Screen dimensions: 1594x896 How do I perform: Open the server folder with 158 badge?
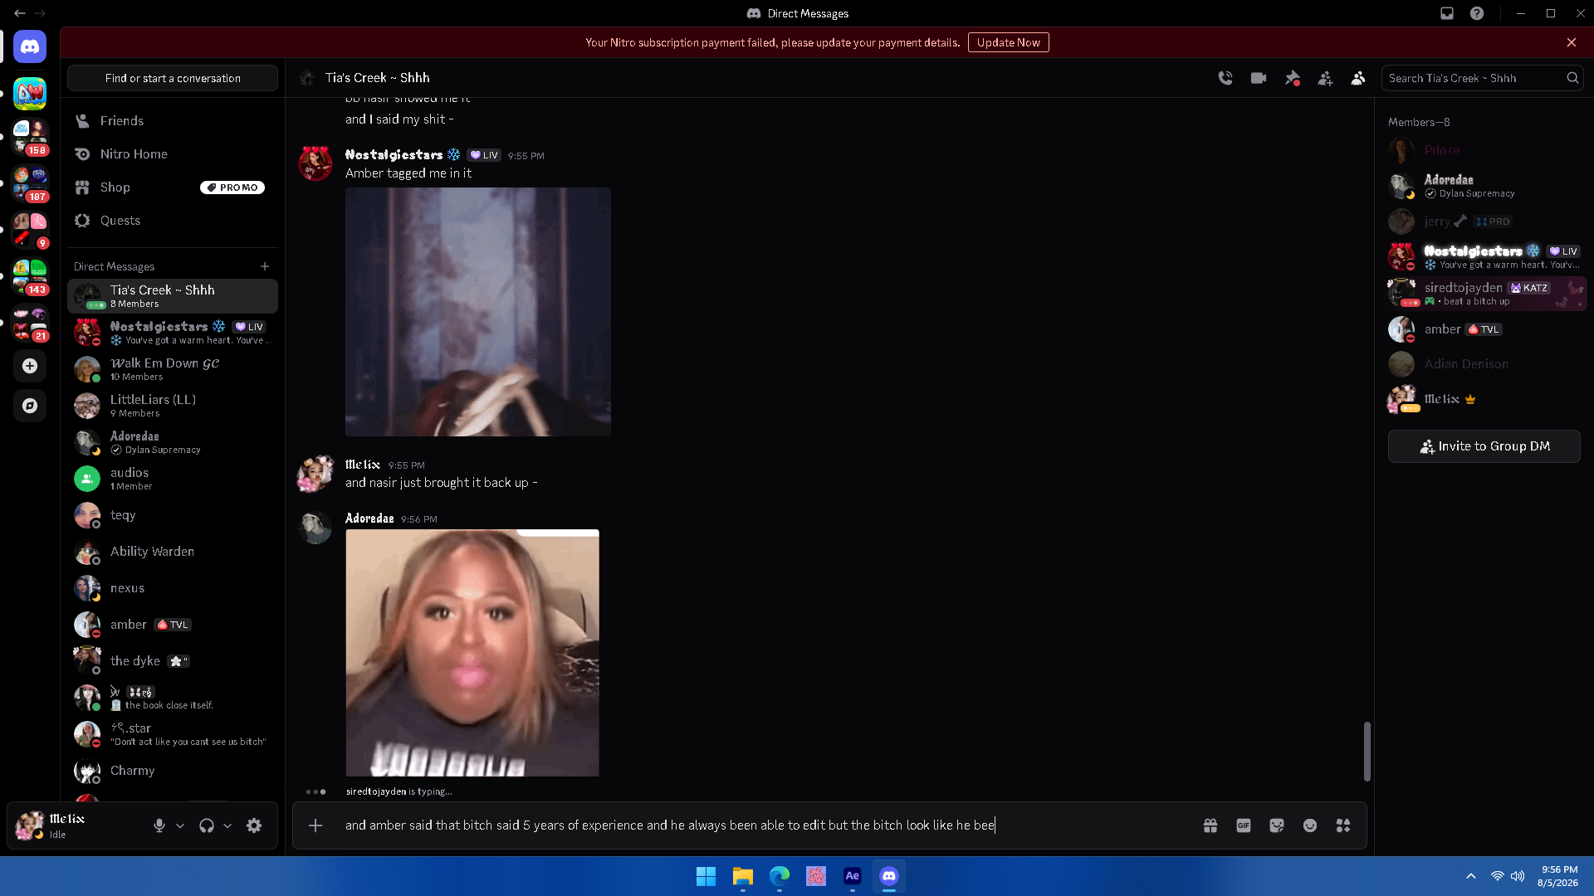click(30, 139)
